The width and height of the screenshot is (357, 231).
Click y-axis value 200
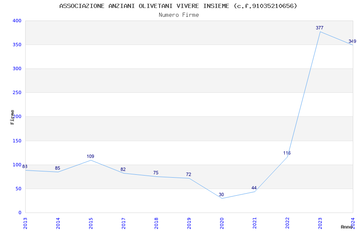(17, 116)
